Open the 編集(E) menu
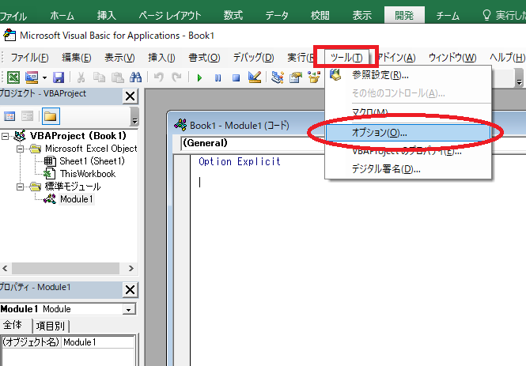The height and width of the screenshot is (366, 526). click(77, 58)
